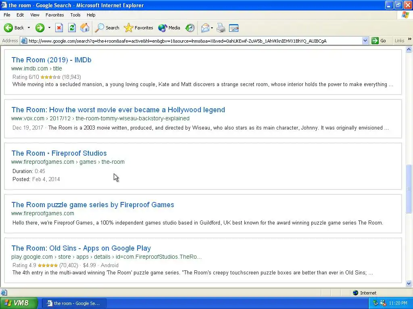Viewport: 413px width, 309px height.
Task: Expand the Links toolbar chevron
Action: coord(410,39)
